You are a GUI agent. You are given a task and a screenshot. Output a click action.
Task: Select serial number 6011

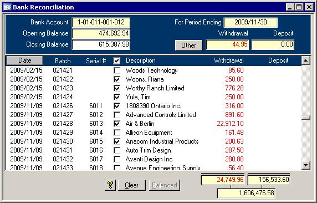point(96,106)
